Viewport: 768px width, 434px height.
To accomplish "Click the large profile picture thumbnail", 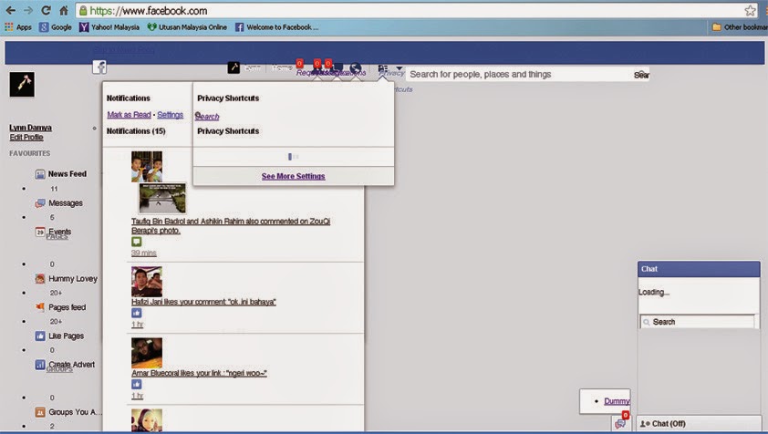I will click(22, 84).
